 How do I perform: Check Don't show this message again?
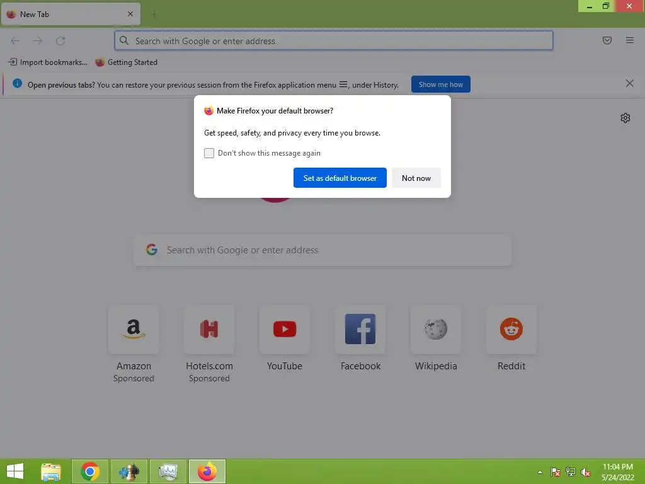point(209,153)
